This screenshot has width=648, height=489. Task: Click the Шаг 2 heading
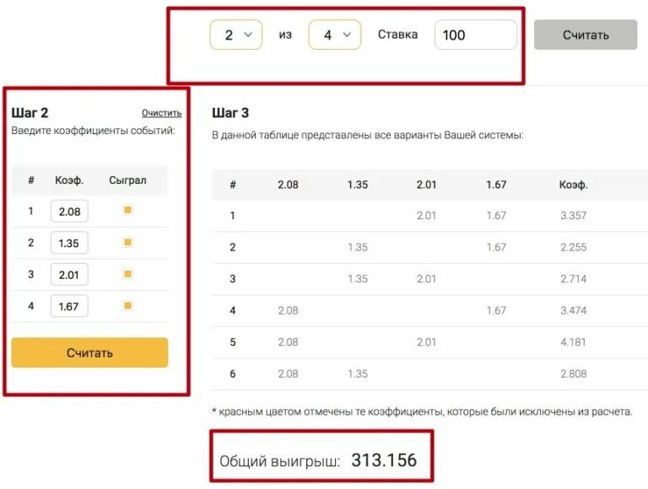point(30,113)
